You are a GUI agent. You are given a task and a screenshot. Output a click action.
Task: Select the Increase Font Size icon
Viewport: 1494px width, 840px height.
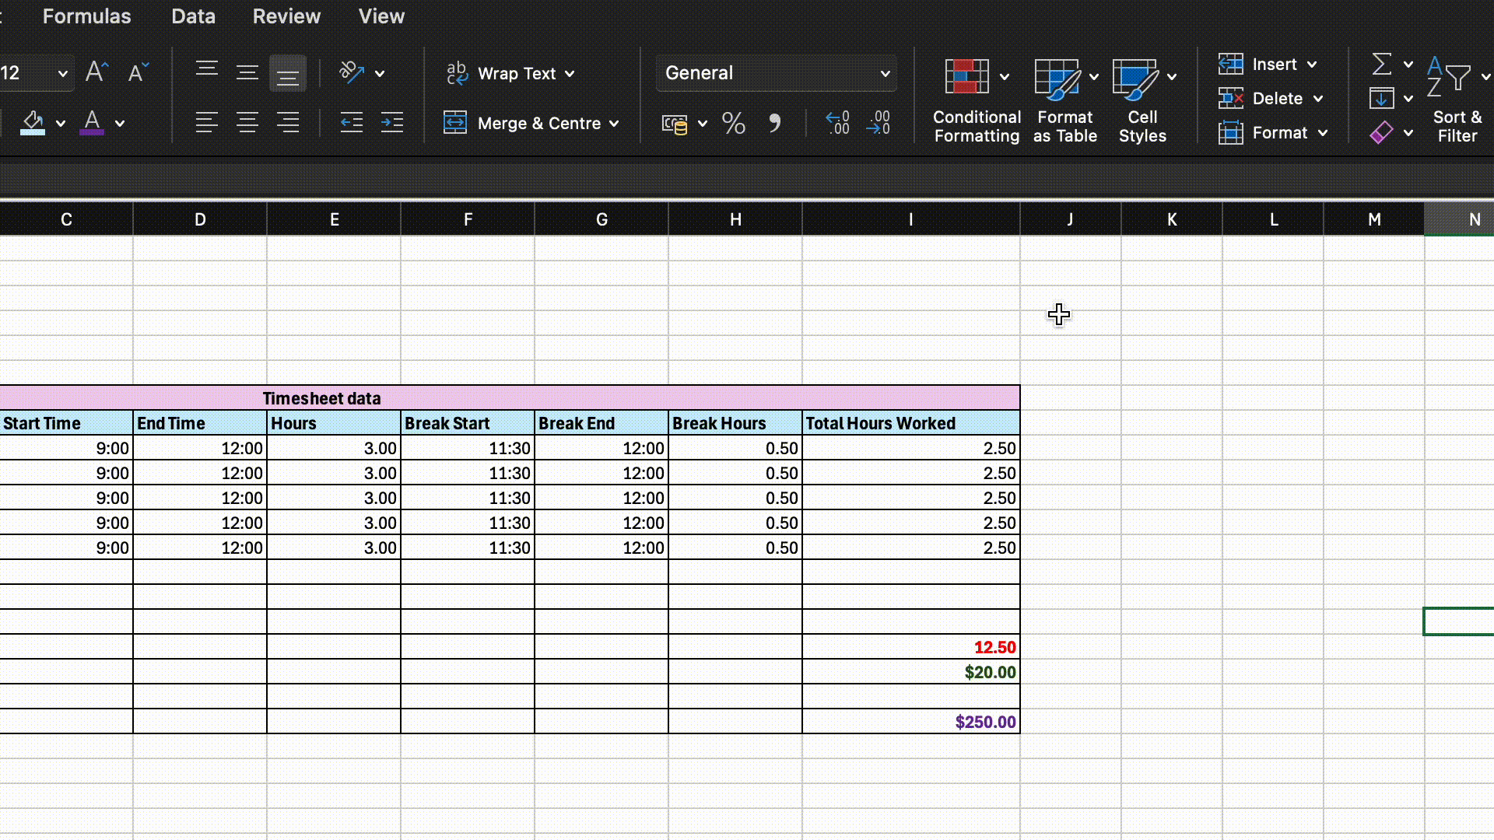[96, 72]
